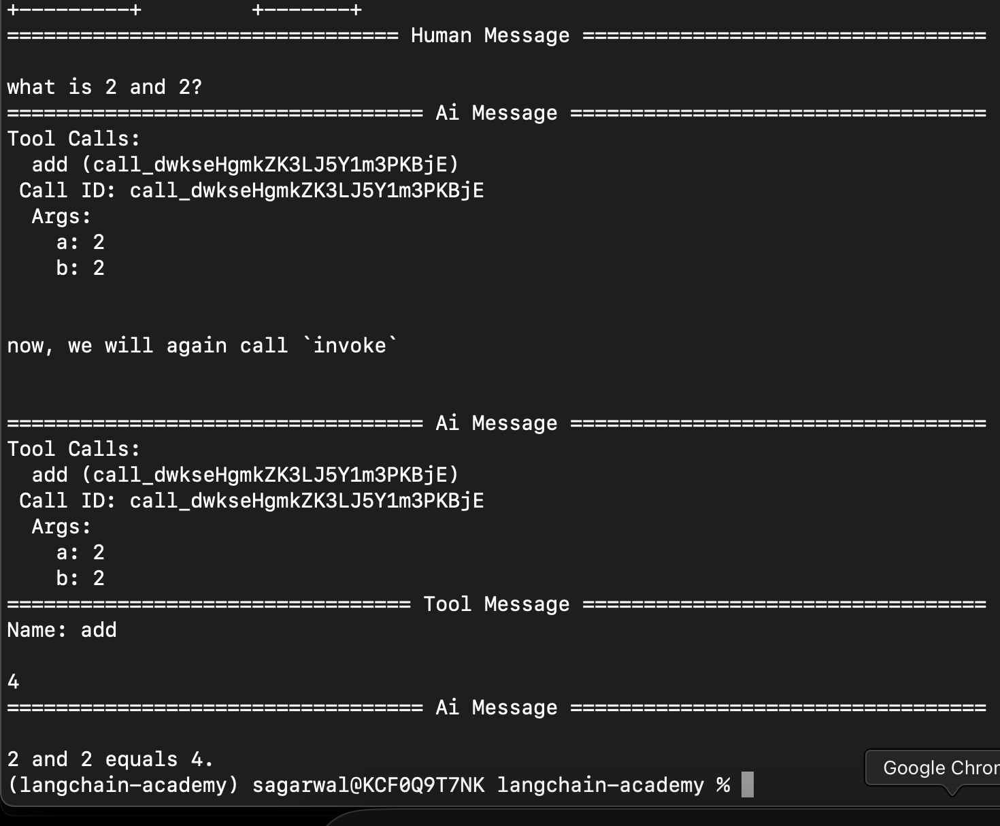Click the "what is 2 and 2?" line
The image size is (1000, 826).
(x=105, y=87)
